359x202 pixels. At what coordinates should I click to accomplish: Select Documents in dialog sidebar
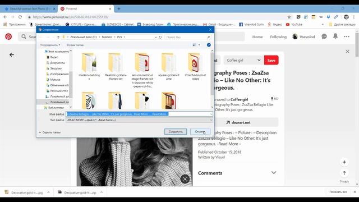57,62
